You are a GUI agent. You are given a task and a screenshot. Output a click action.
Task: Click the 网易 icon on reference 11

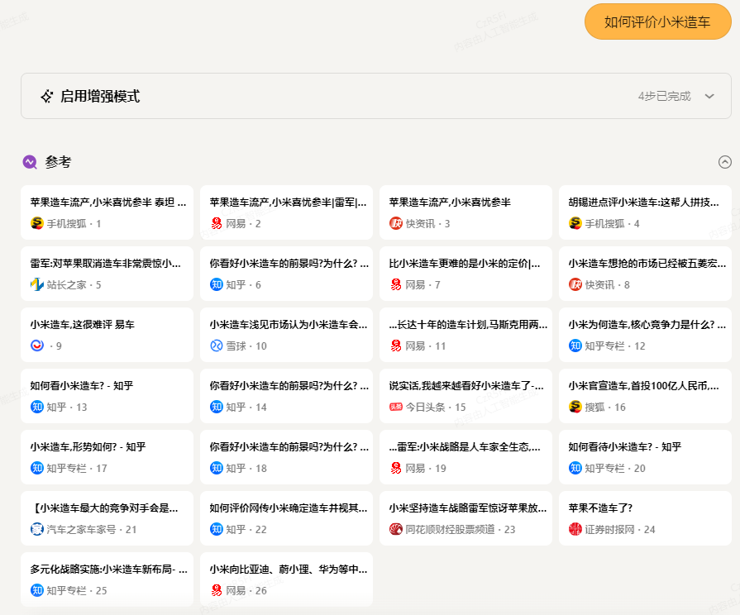(395, 346)
